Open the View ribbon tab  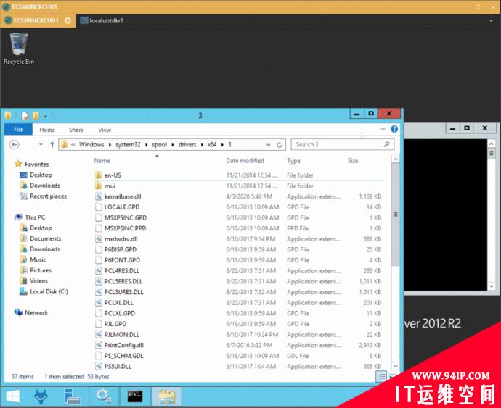tap(105, 130)
